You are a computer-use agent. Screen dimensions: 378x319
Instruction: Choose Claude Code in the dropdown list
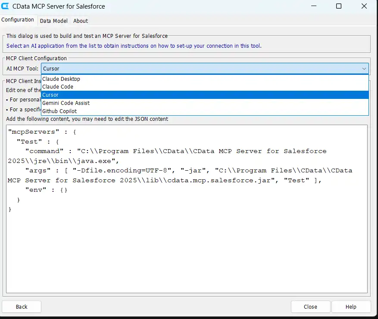(x=58, y=87)
